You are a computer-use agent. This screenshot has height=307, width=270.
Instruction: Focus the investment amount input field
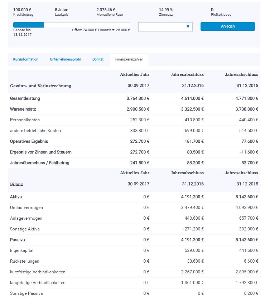(x=161, y=26)
